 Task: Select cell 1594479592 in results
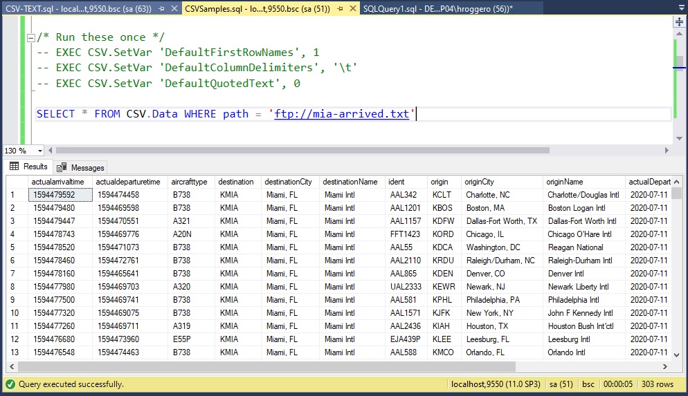coord(60,195)
